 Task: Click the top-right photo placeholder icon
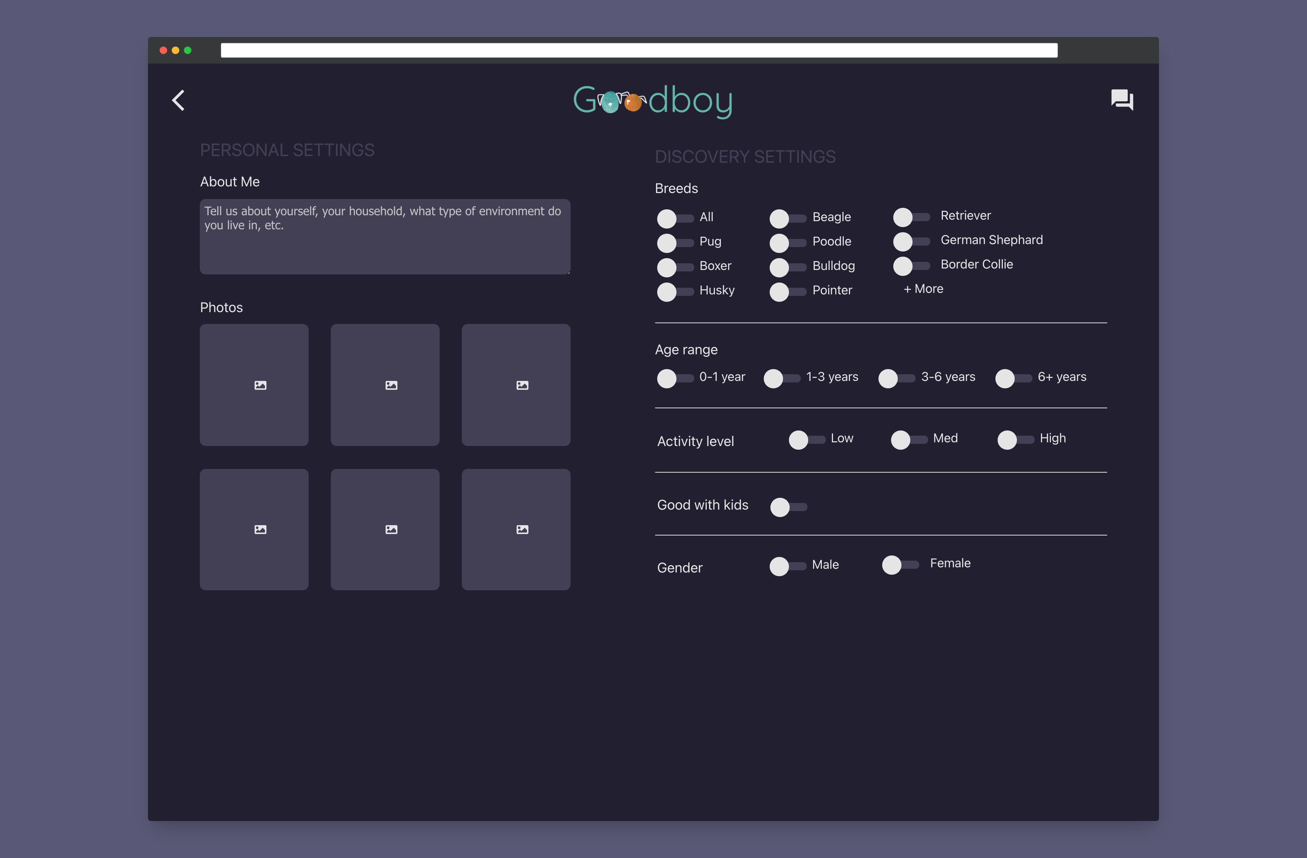[522, 385]
